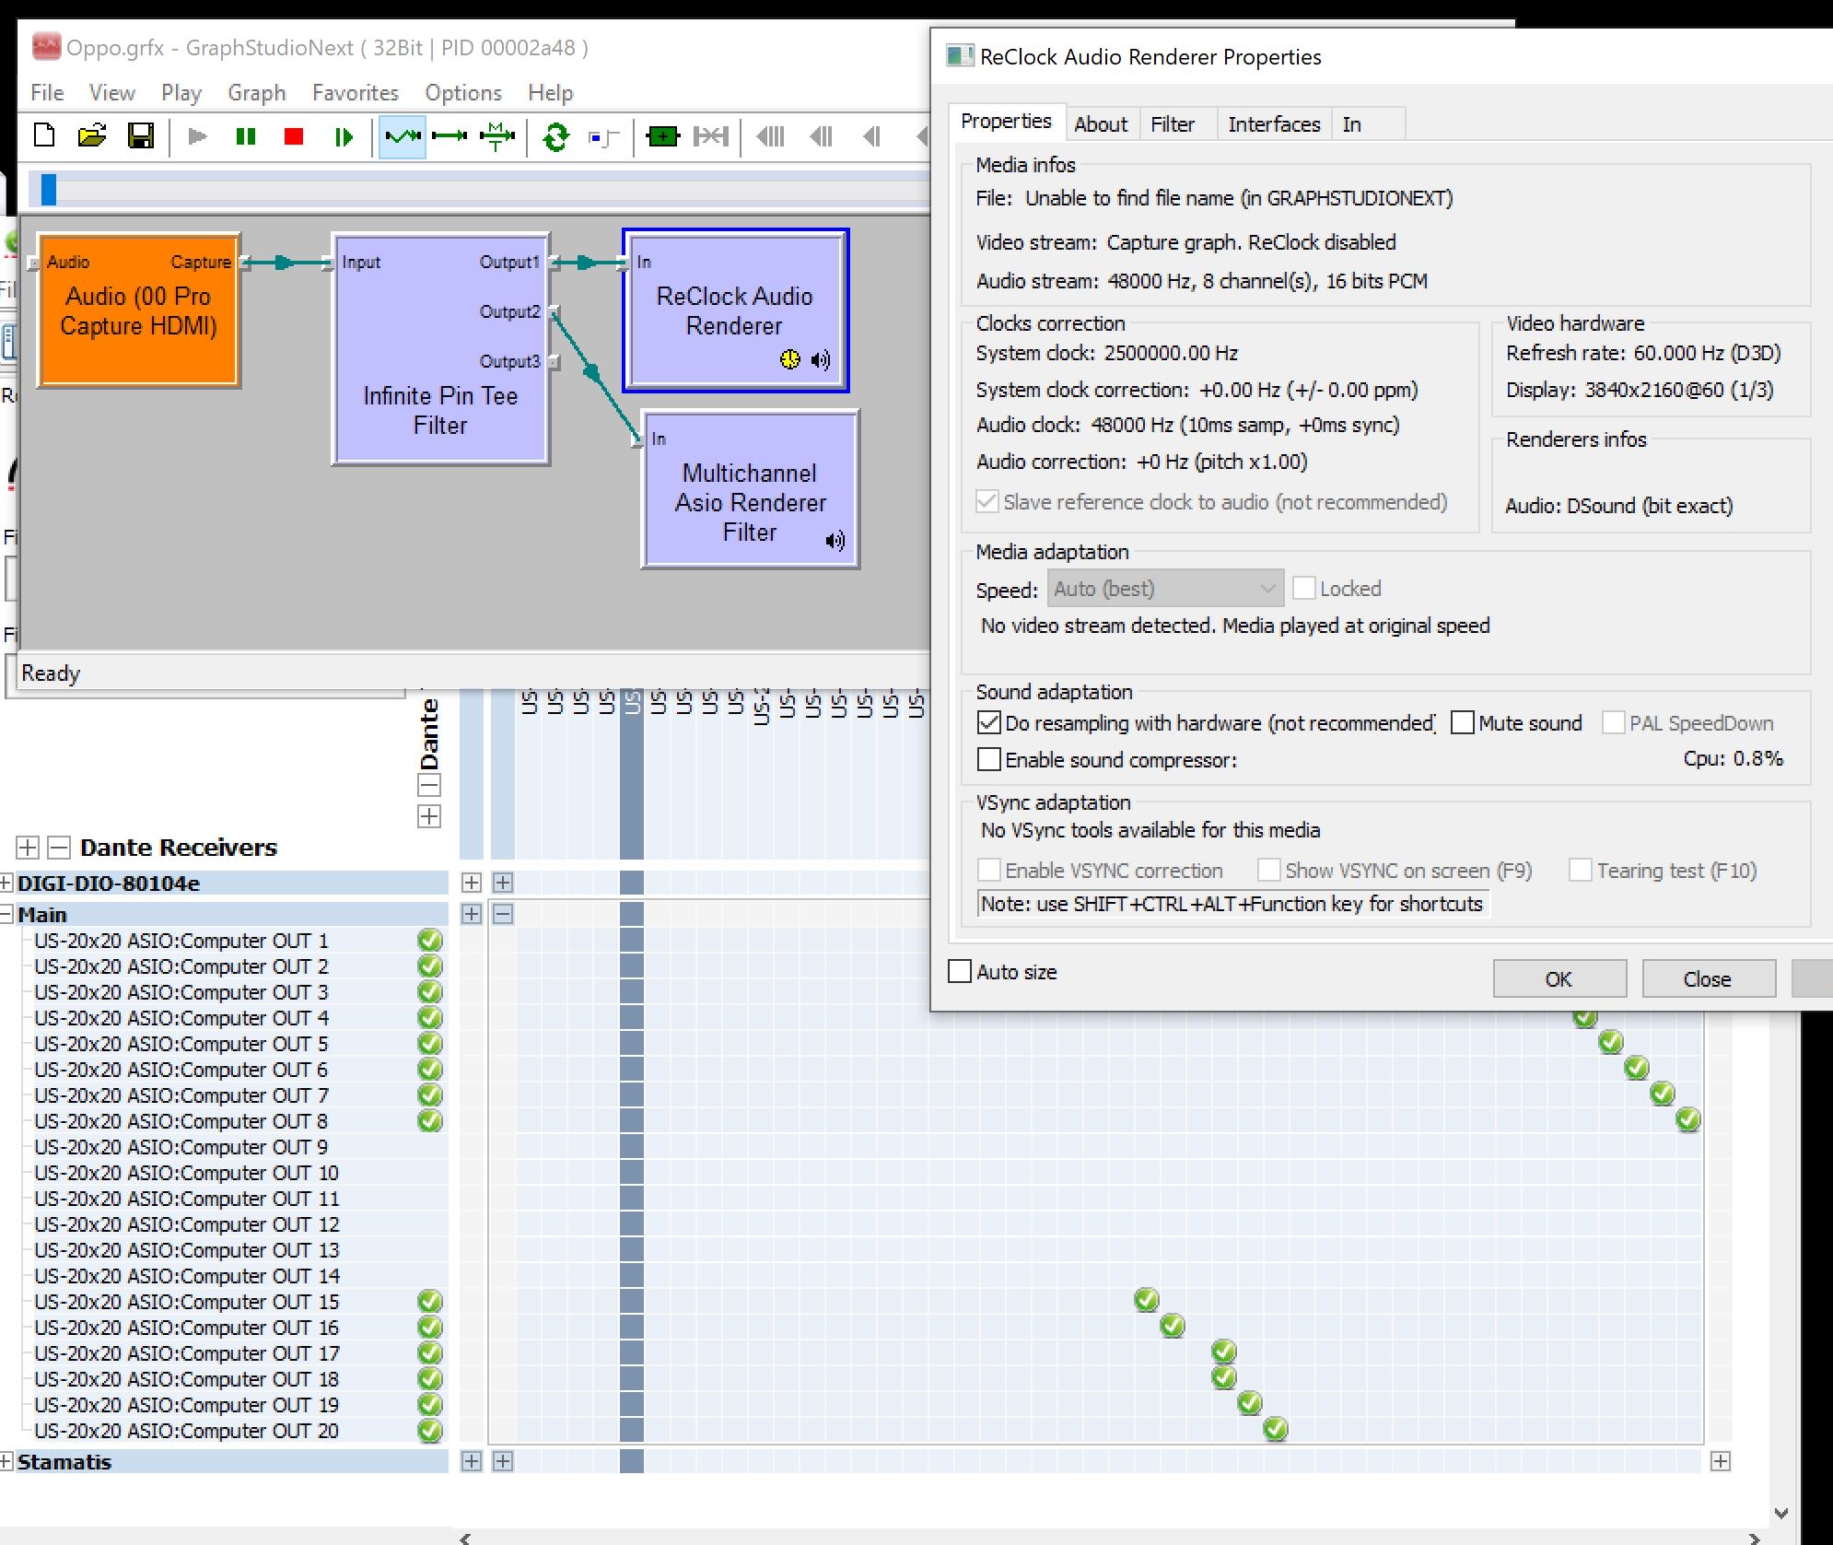Switch to the Interfaces tab
1833x1545 pixels.
click(1273, 124)
